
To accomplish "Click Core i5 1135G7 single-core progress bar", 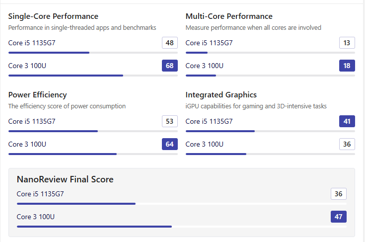I will pos(93,53).
